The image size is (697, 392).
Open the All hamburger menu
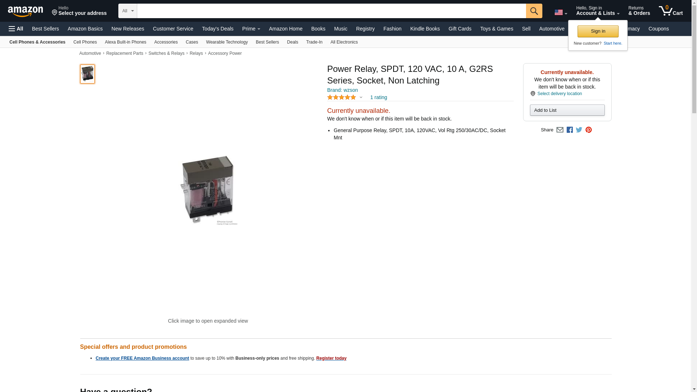coord(16,29)
